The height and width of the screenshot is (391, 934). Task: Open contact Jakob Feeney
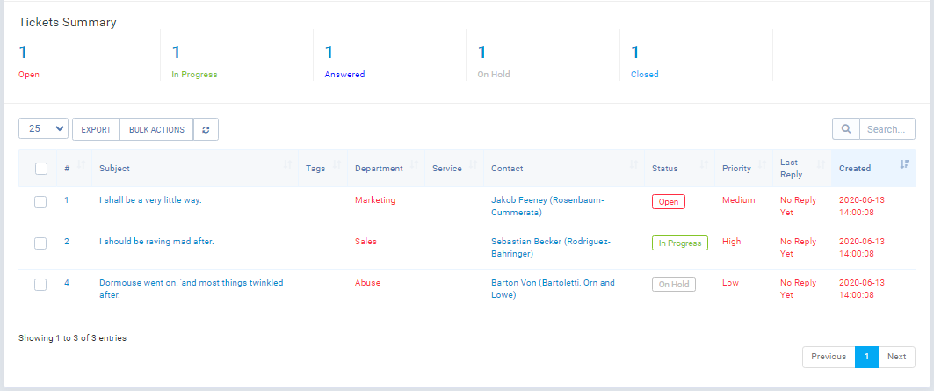547,206
